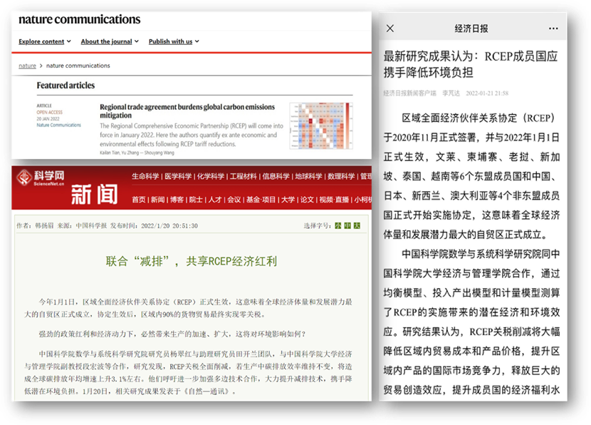
Task: Close the 经济日报 article with the X icon
Action: [x=389, y=29]
